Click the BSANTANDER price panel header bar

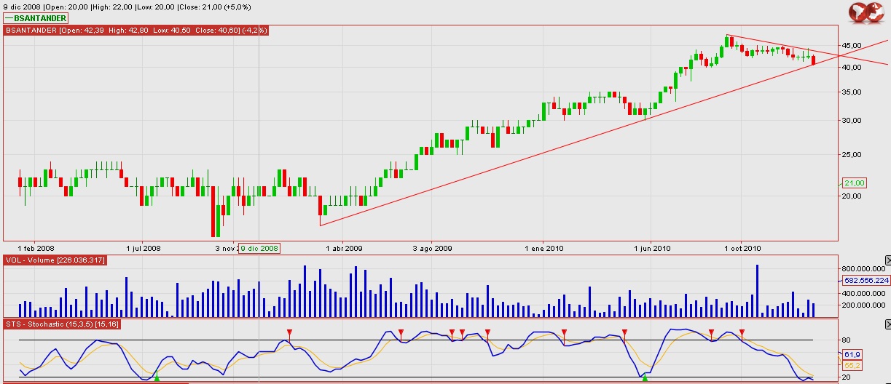(136, 31)
